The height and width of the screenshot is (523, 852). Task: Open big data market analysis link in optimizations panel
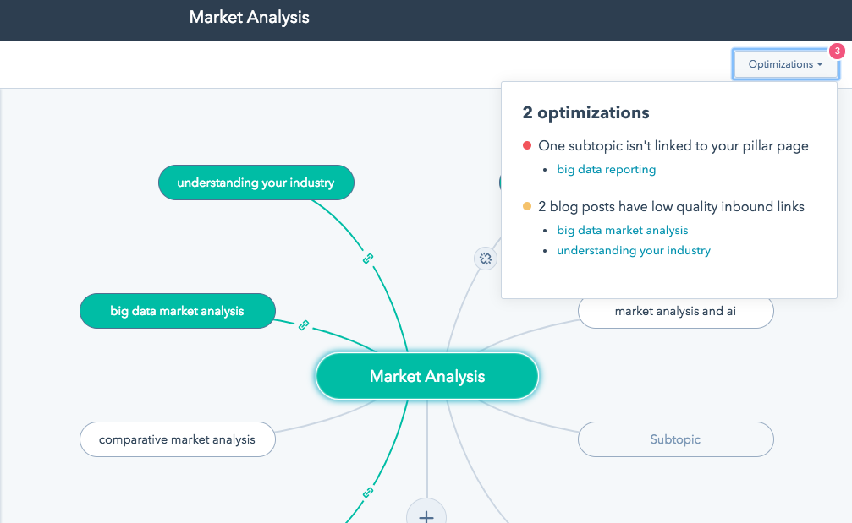622,230
